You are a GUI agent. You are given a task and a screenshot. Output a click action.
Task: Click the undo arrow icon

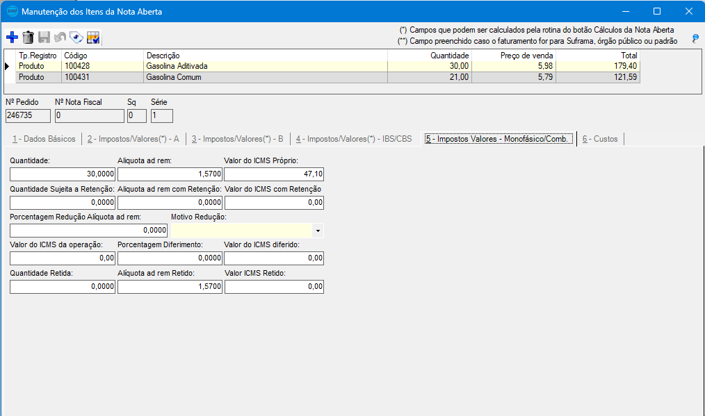60,38
